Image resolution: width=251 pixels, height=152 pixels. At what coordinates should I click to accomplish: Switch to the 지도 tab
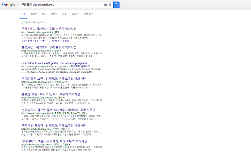coord(64,14)
